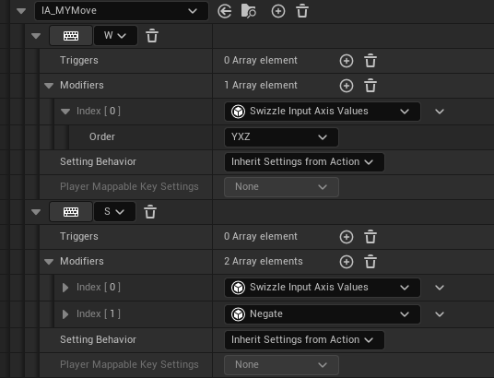Add a modifier to S mapping
Screen dimensions: 494x378
pos(347,262)
